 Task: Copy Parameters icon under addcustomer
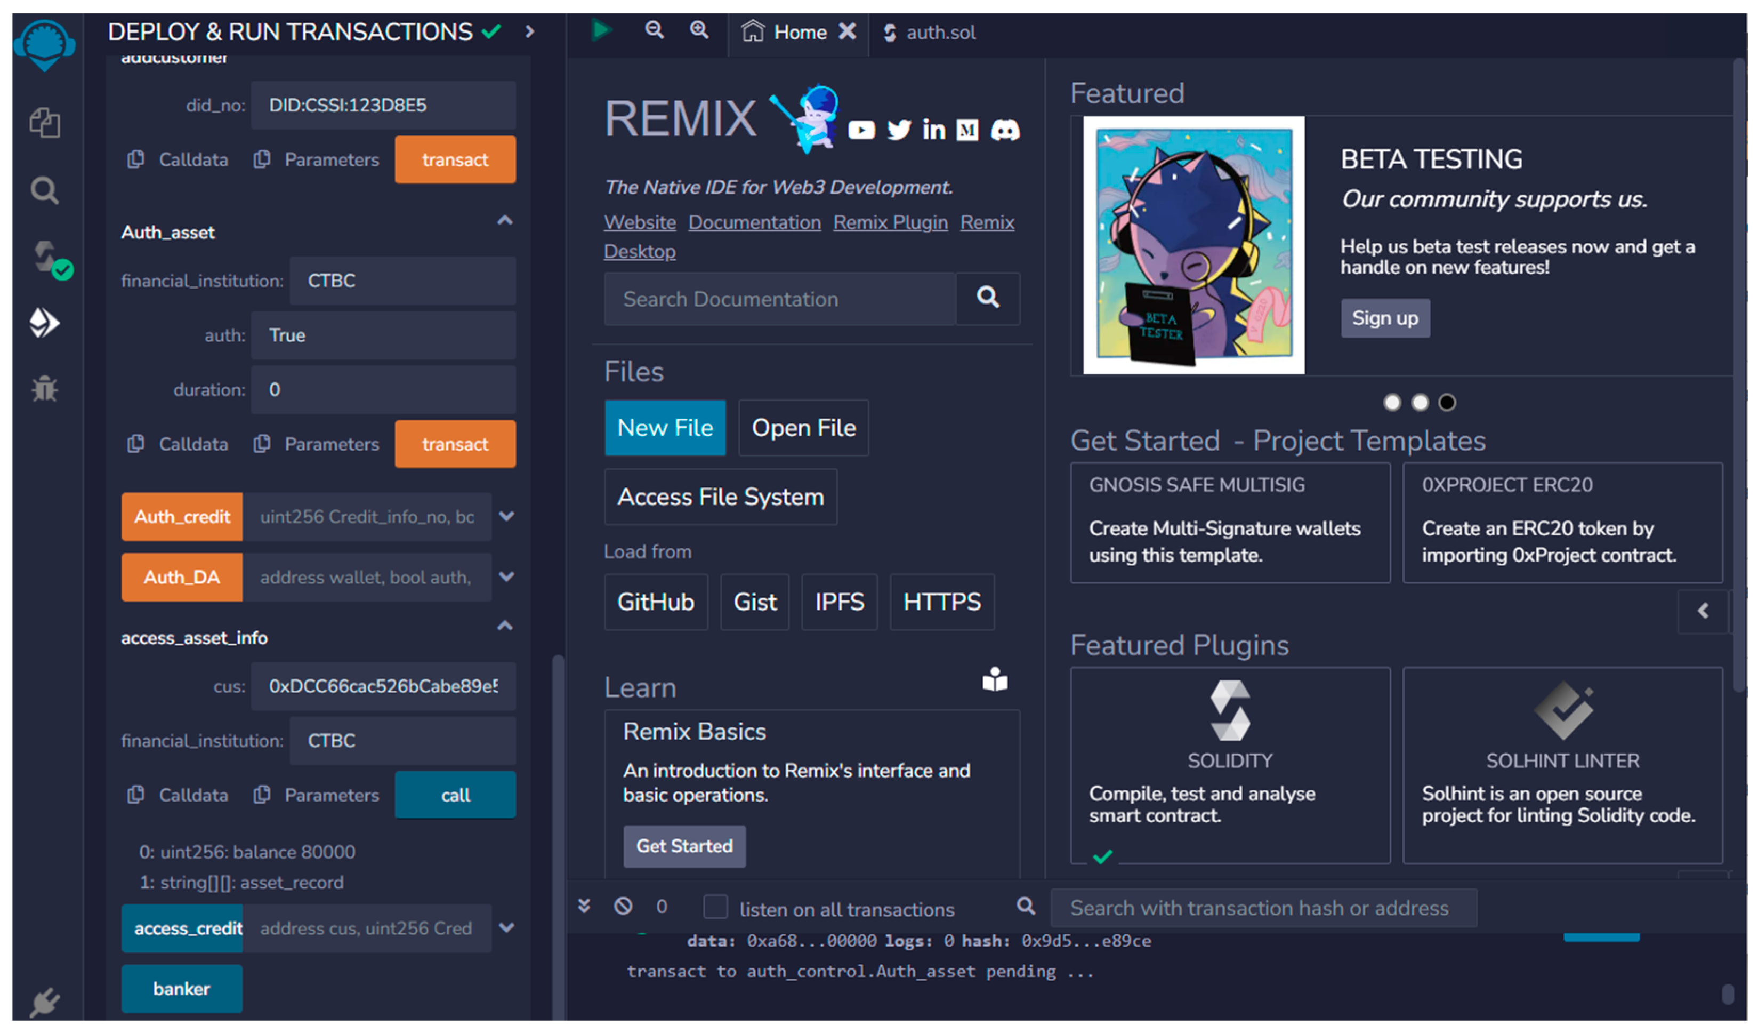click(262, 159)
